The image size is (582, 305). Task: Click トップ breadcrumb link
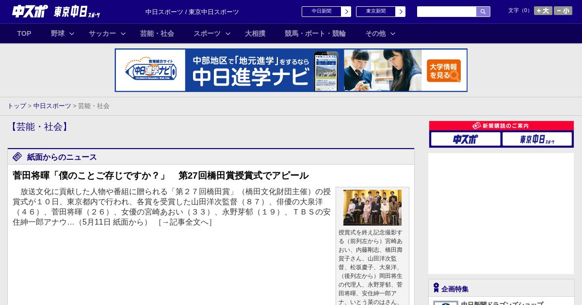tap(16, 106)
